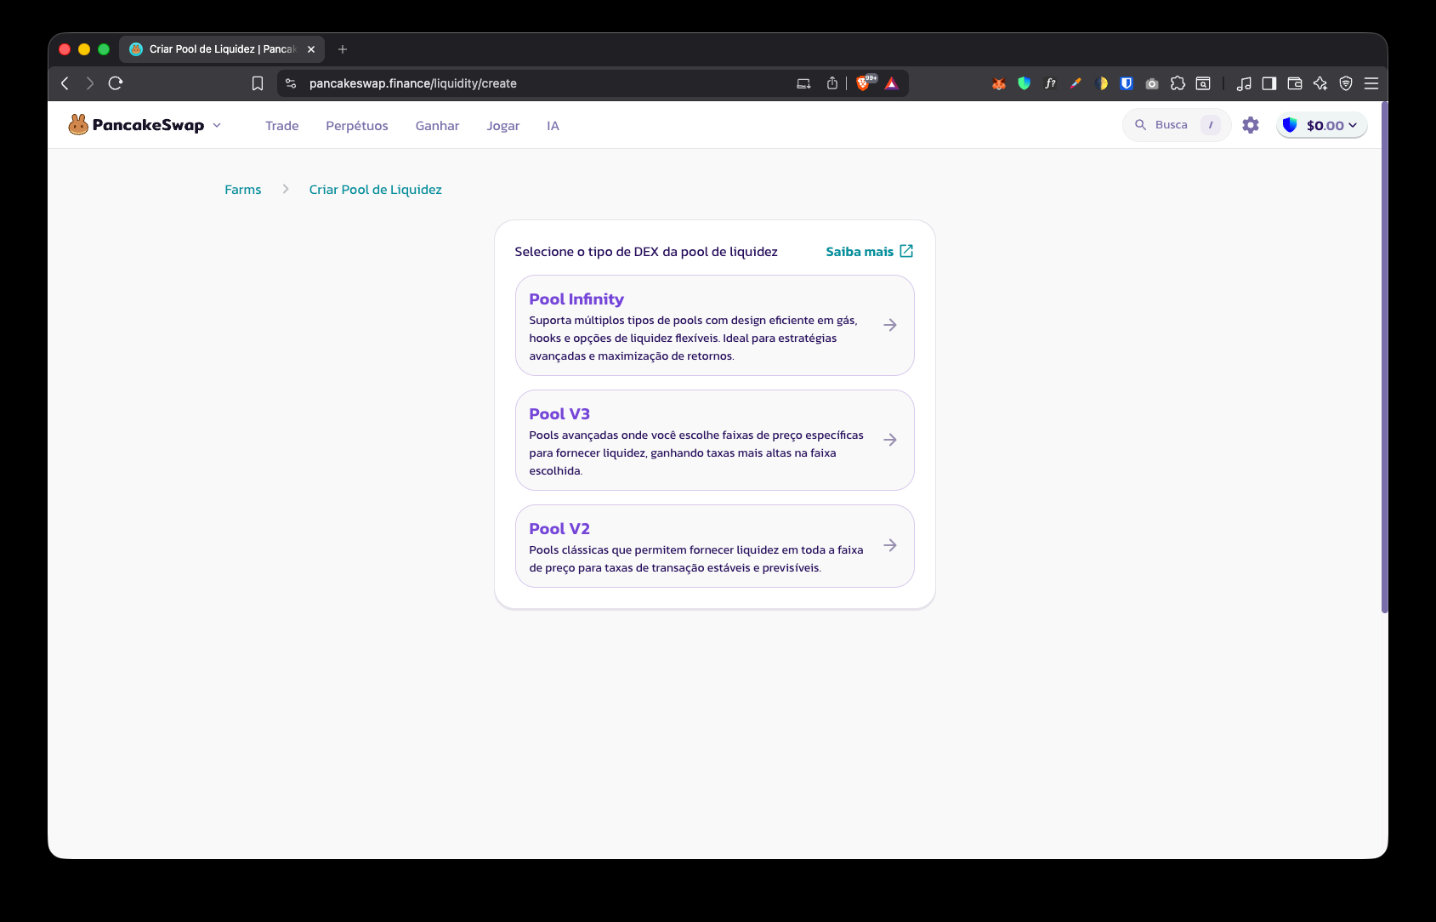Viewport: 1436px width, 922px height.
Task: Open a new browser tab
Action: 343,49
